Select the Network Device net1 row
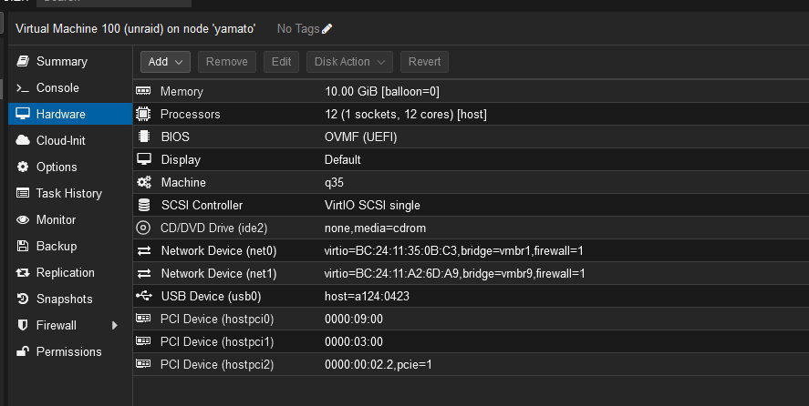The height and width of the screenshot is (406, 809). tap(471, 273)
